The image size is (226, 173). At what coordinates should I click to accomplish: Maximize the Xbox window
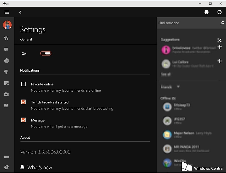tap(210, 3)
